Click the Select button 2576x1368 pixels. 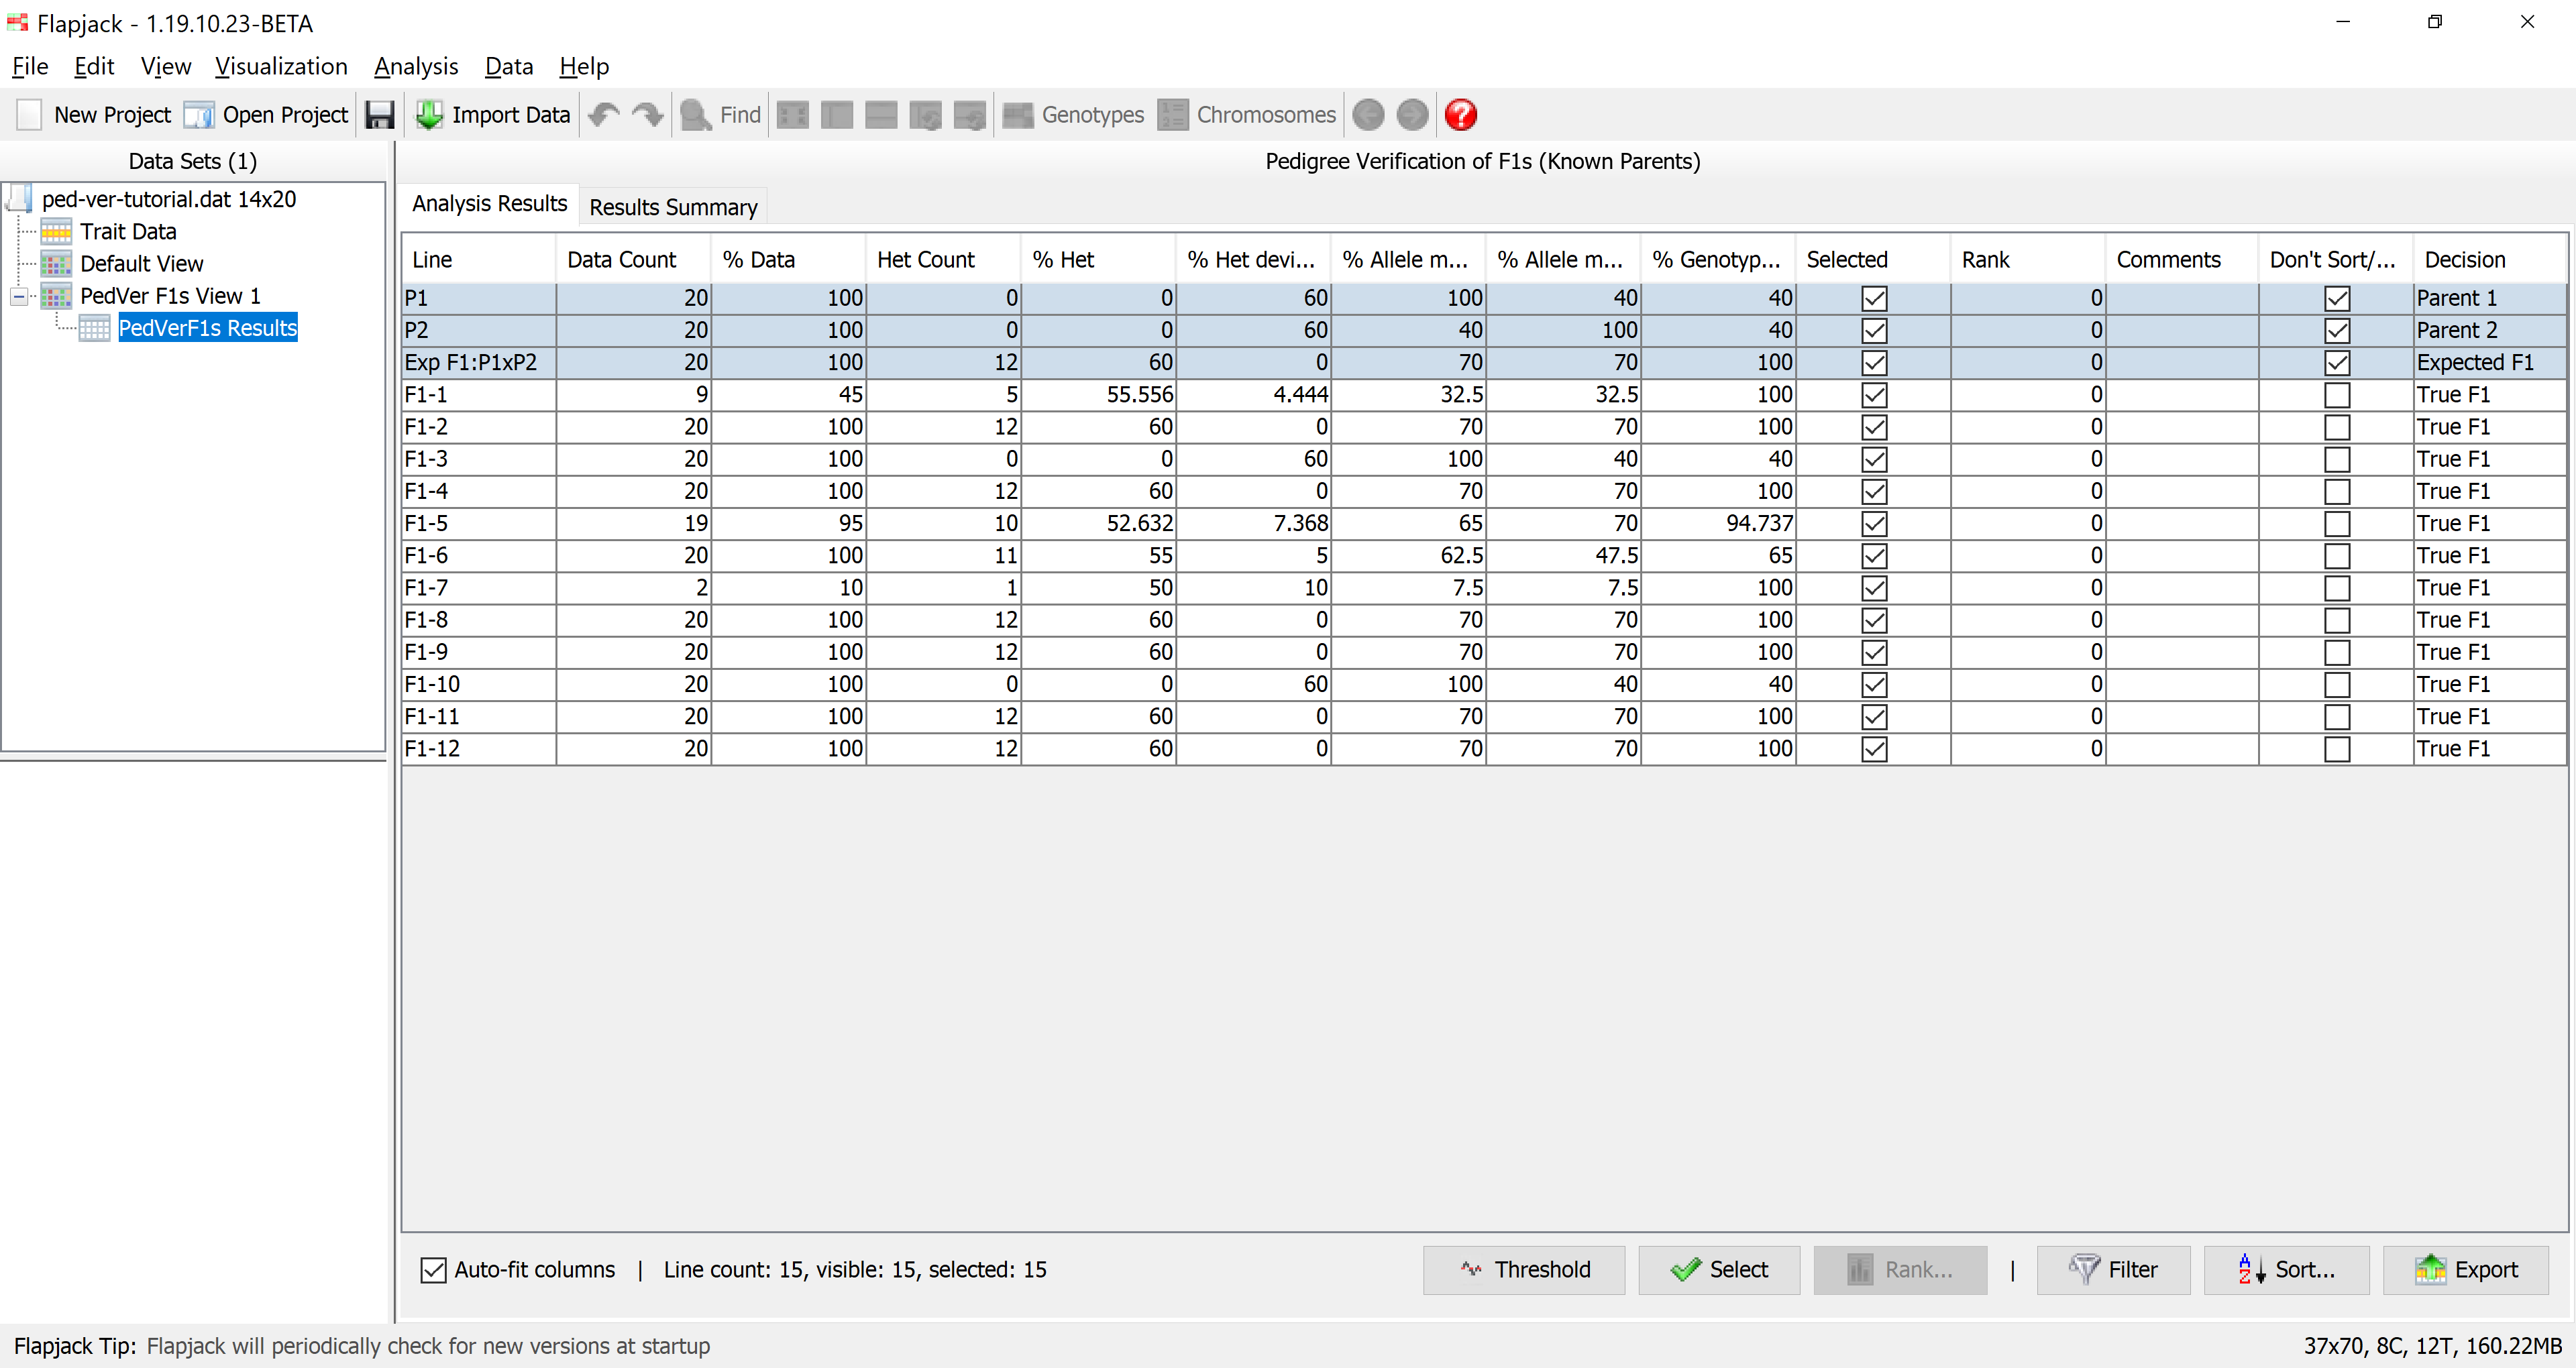tap(1718, 1270)
